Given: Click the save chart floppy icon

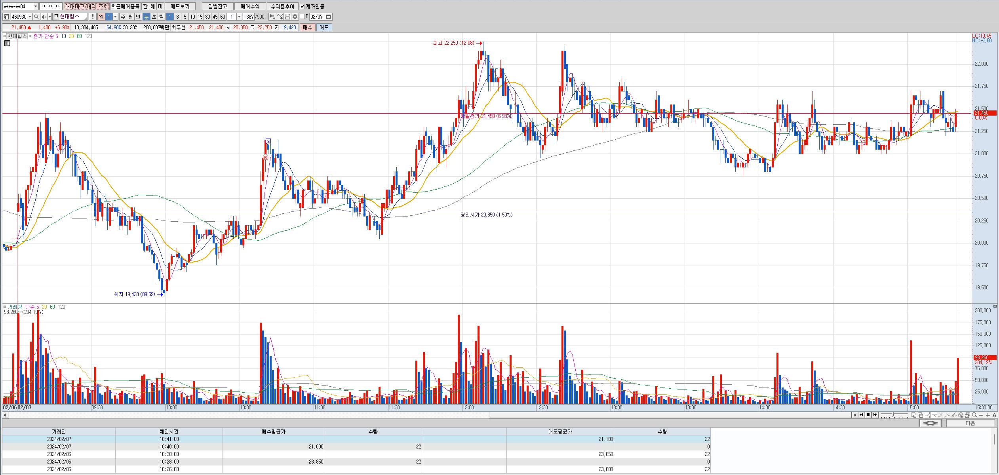Looking at the screenshot, I should pos(288,17).
